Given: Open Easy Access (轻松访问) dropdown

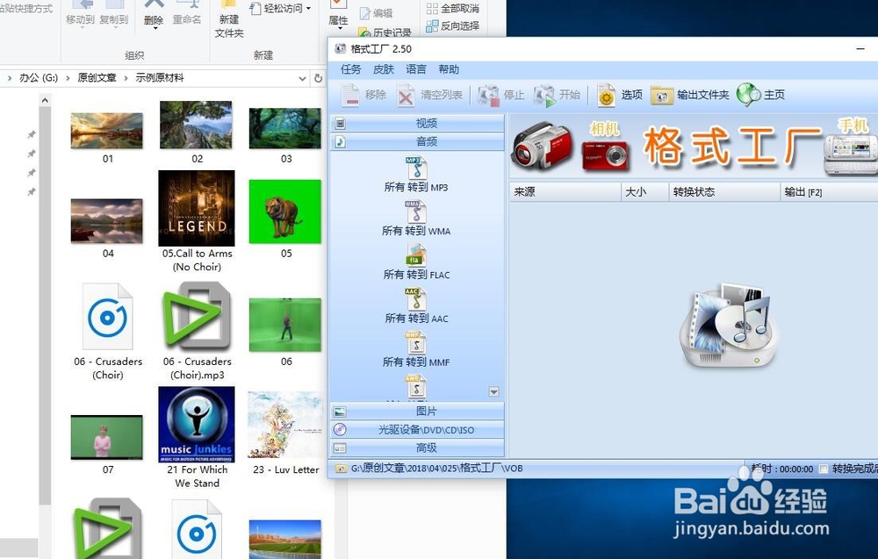Looking at the screenshot, I should (280, 9).
